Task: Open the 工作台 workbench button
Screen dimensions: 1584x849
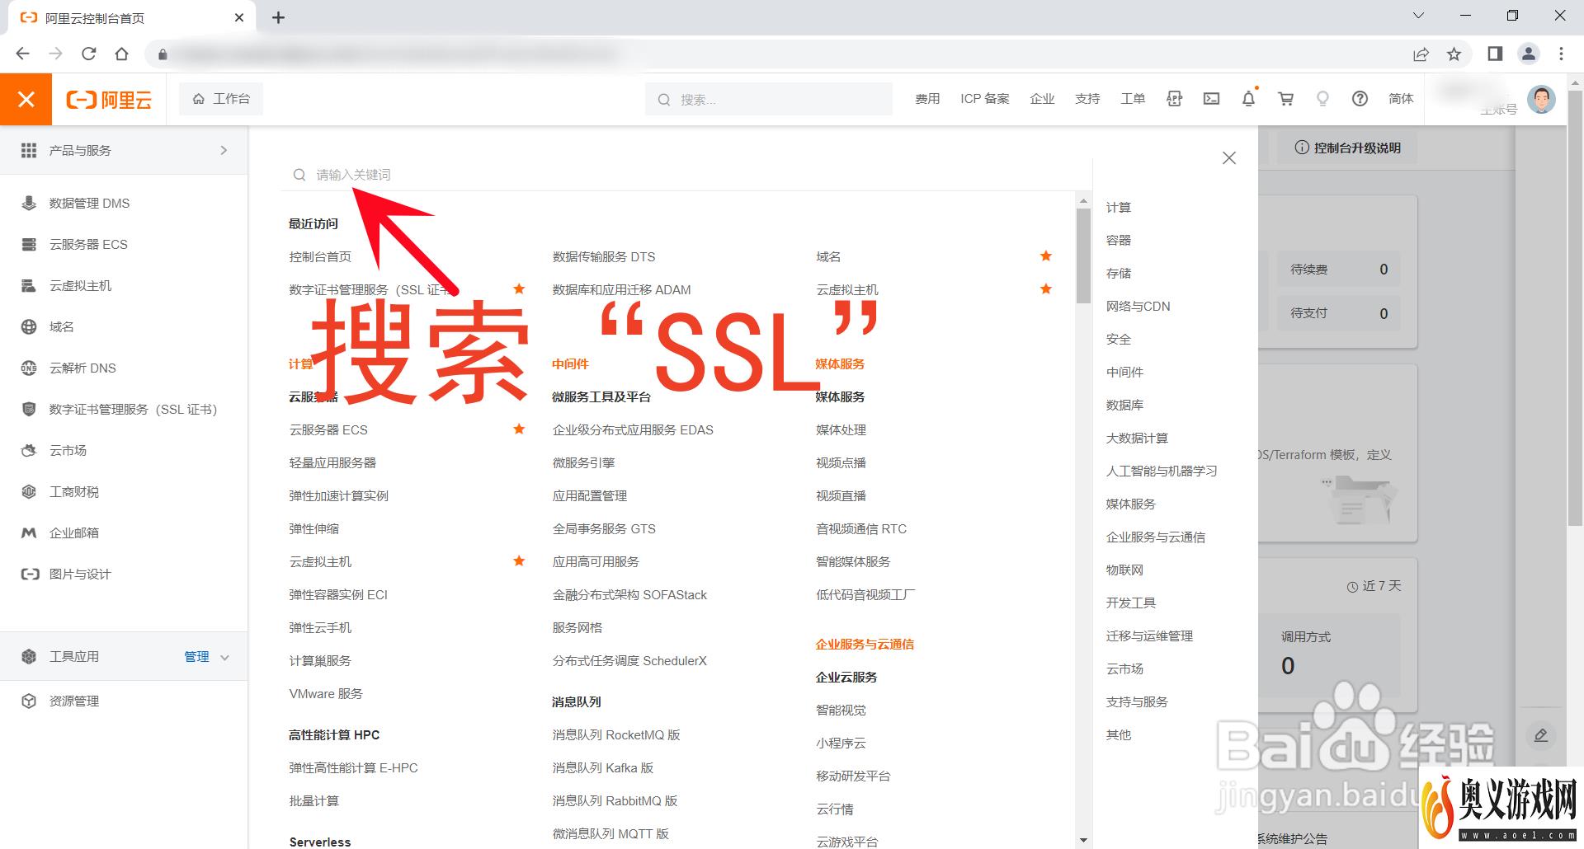Action: [221, 99]
